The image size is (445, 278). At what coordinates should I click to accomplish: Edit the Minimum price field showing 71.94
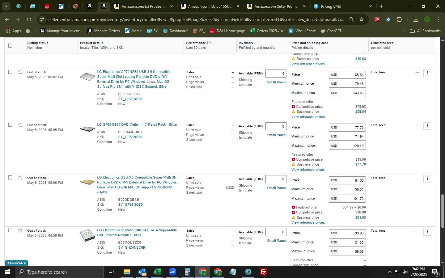point(352,137)
